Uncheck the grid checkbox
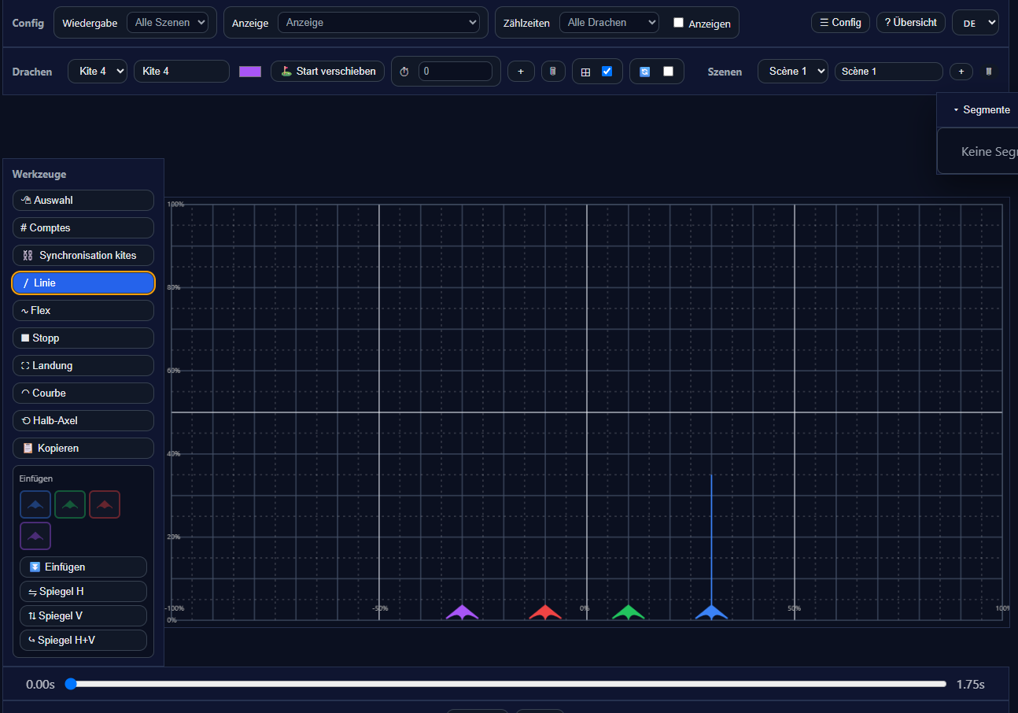This screenshot has height=713, width=1018. [x=607, y=72]
